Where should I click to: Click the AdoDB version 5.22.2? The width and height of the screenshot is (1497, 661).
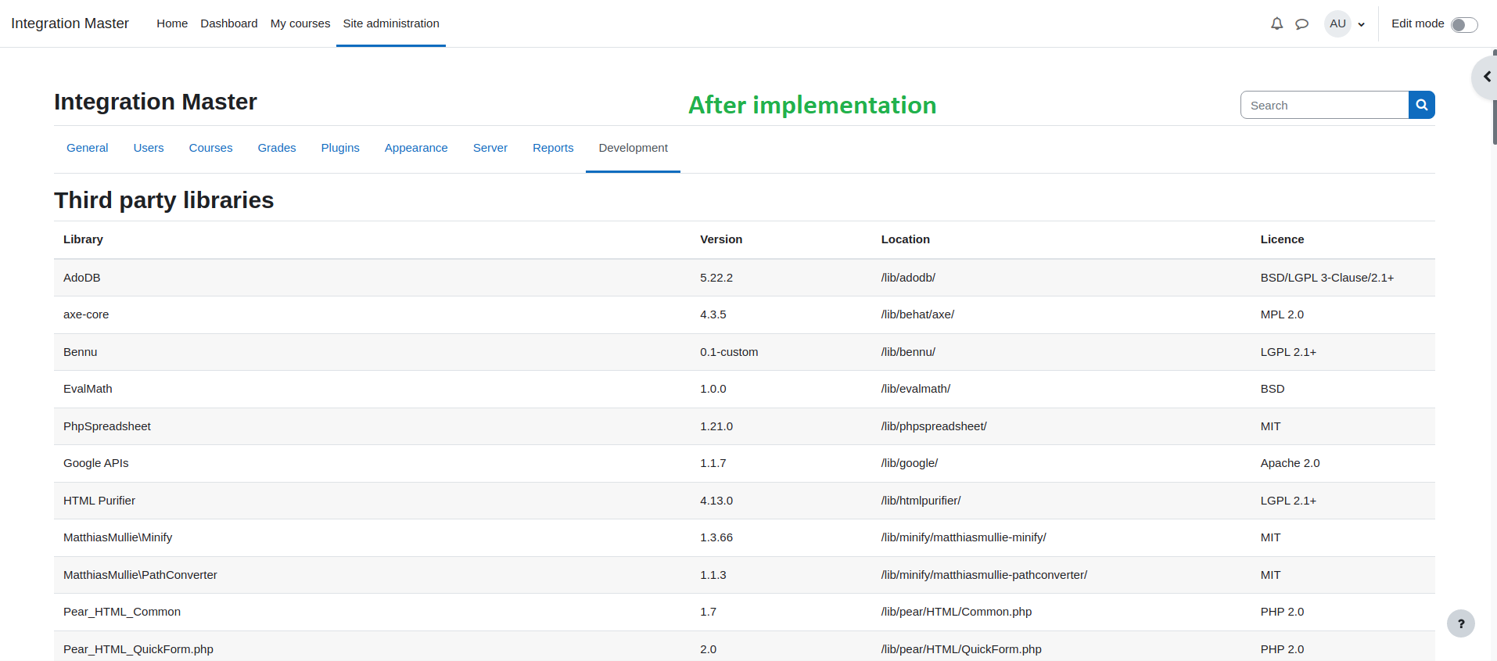[716, 278]
